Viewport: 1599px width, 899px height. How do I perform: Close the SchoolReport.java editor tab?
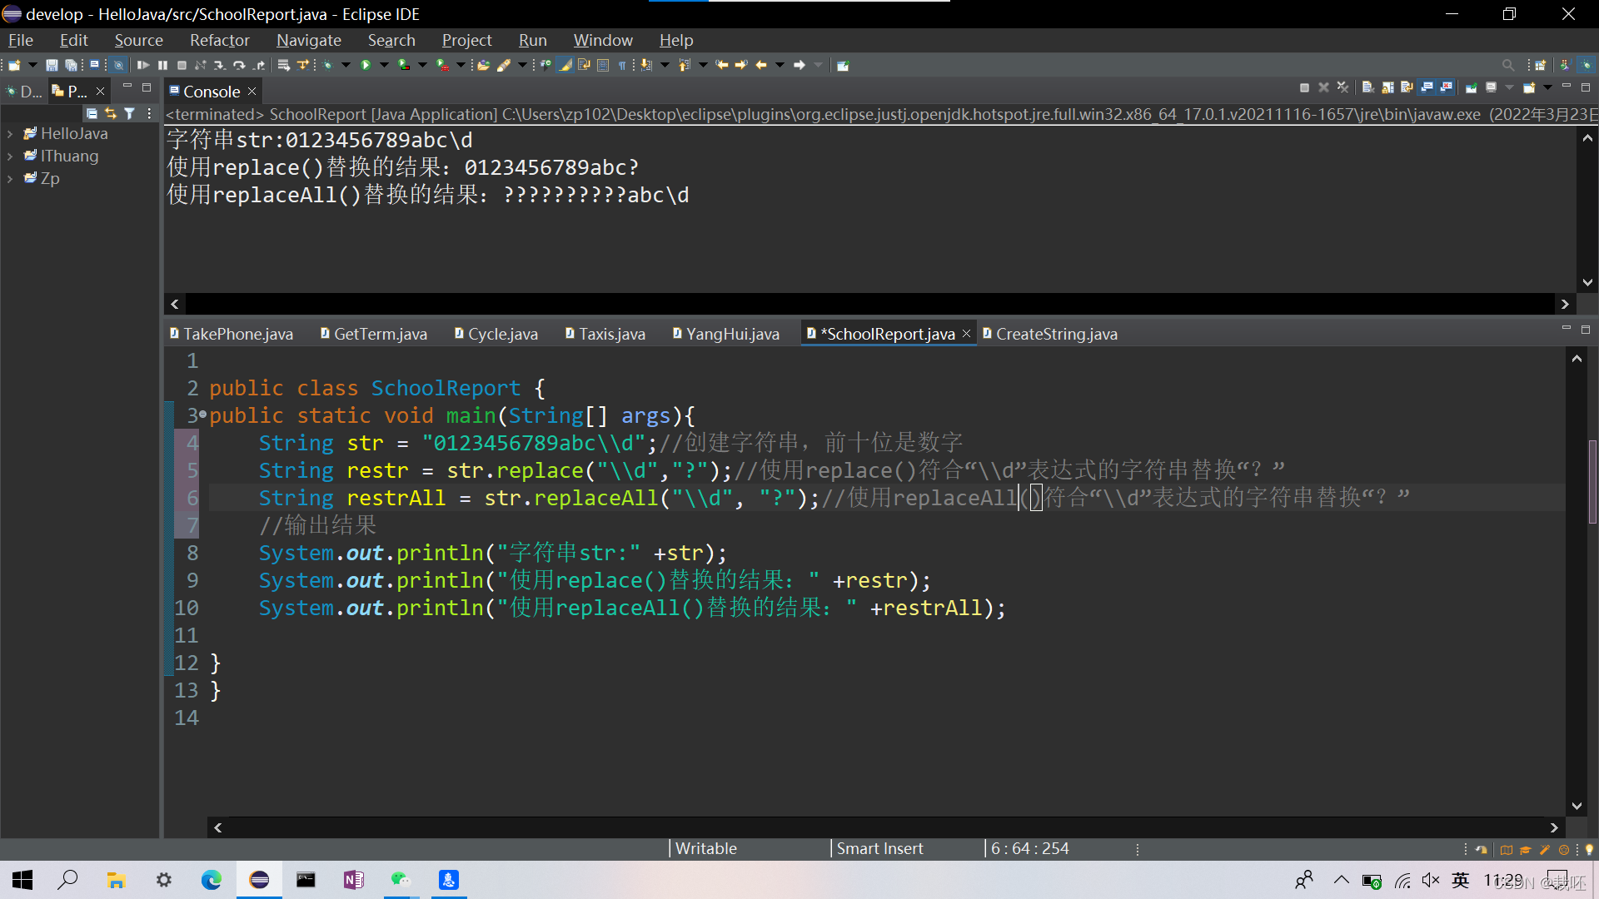click(x=966, y=334)
